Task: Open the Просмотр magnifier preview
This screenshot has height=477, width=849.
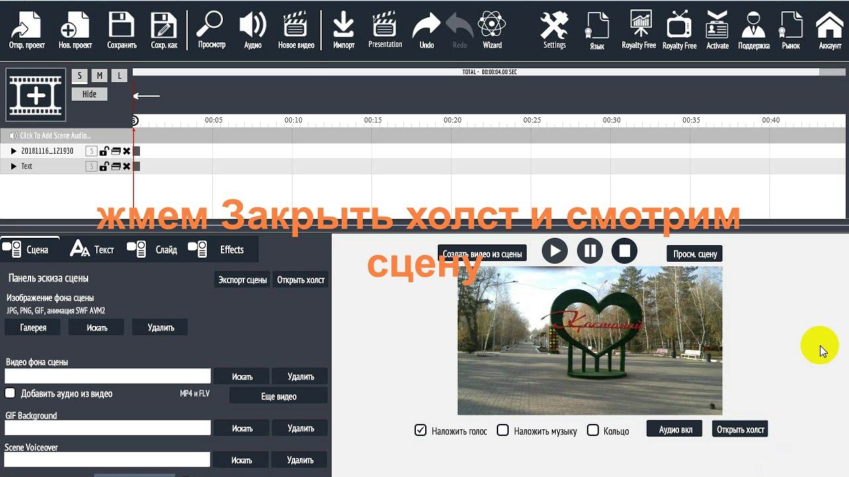Action: coord(212,30)
